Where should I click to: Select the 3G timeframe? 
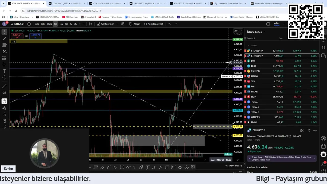click(75, 24)
